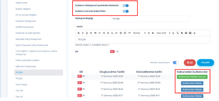Apply bold formatting in the editor toolbar
The width and height of the screenshot is (219, 101).
(x=79, y=33)
